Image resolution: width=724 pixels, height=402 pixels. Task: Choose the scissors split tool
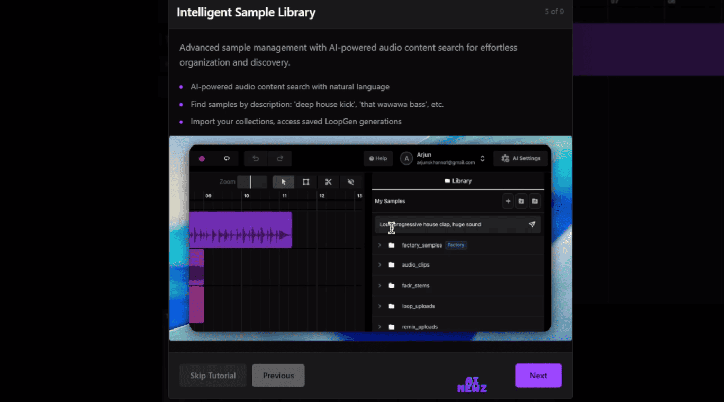(x=328, y=181)
